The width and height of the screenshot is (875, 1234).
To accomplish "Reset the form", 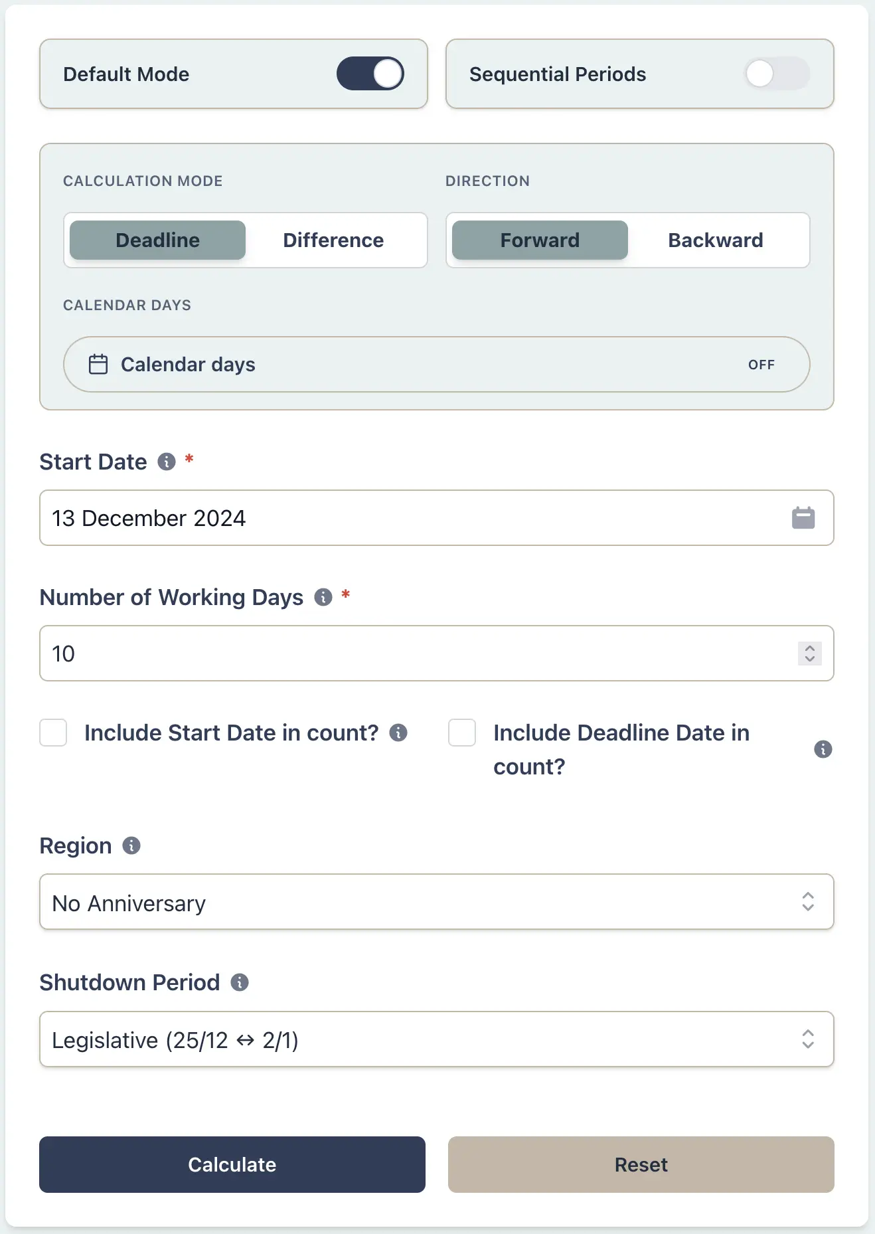I will 640,1164.
